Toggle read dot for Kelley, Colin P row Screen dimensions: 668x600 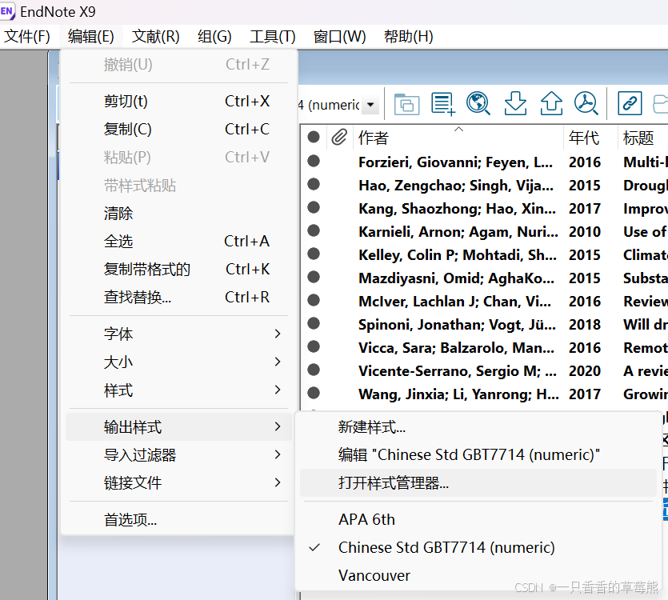click(314, 254)
